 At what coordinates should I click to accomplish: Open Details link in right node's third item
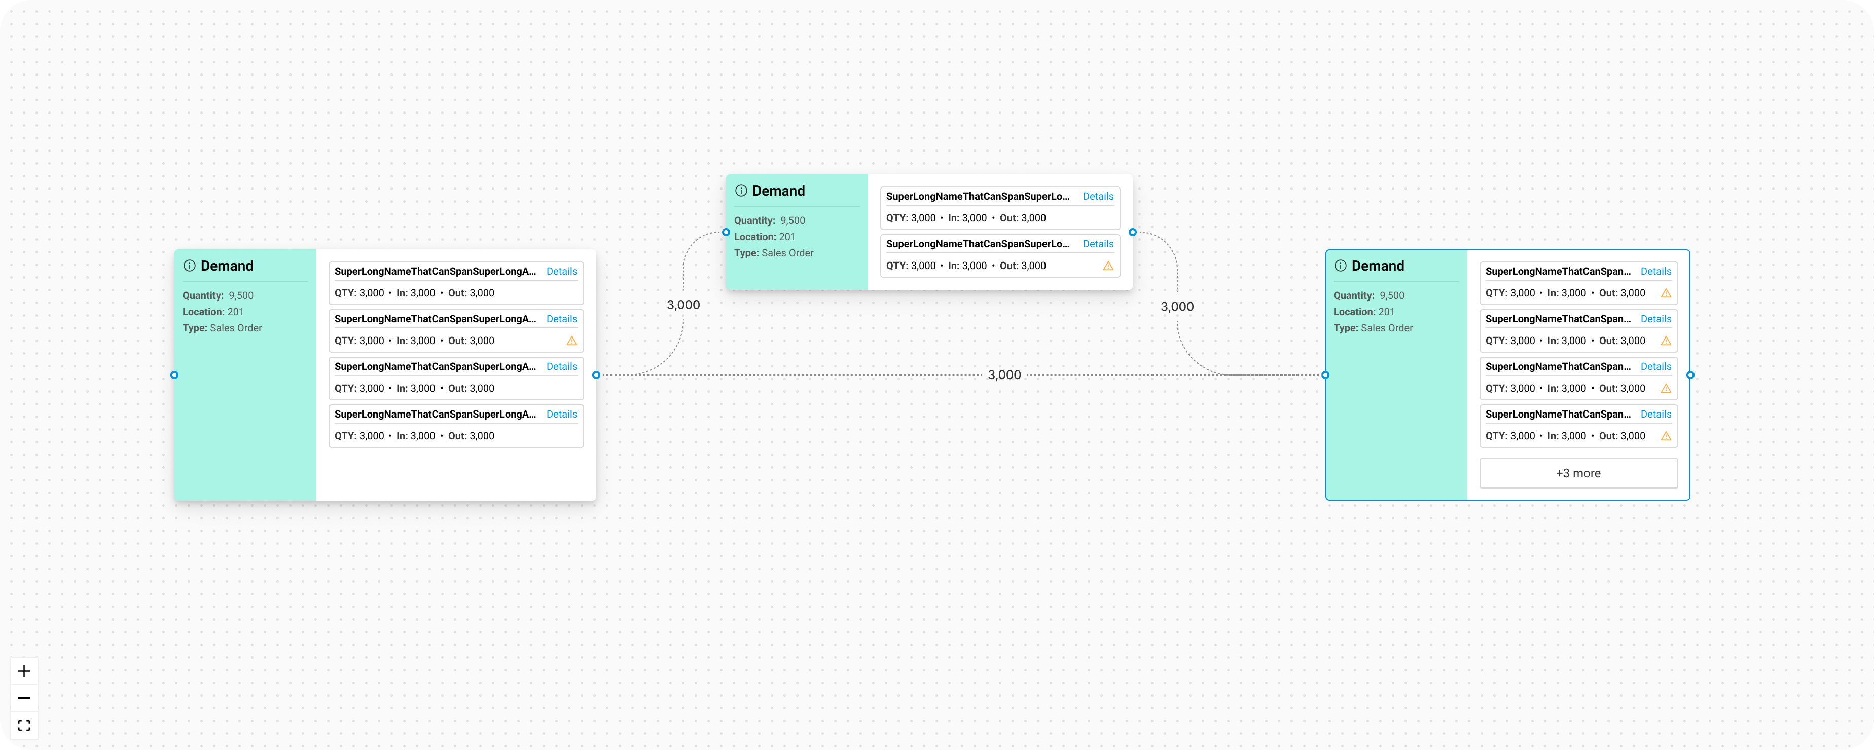1656,366
